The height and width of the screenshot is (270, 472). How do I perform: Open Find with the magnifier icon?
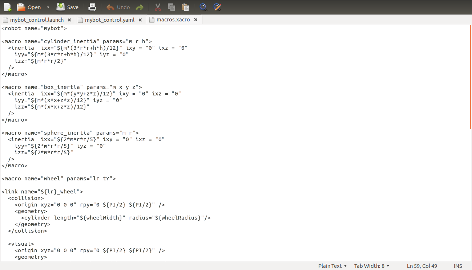[203, 7]
